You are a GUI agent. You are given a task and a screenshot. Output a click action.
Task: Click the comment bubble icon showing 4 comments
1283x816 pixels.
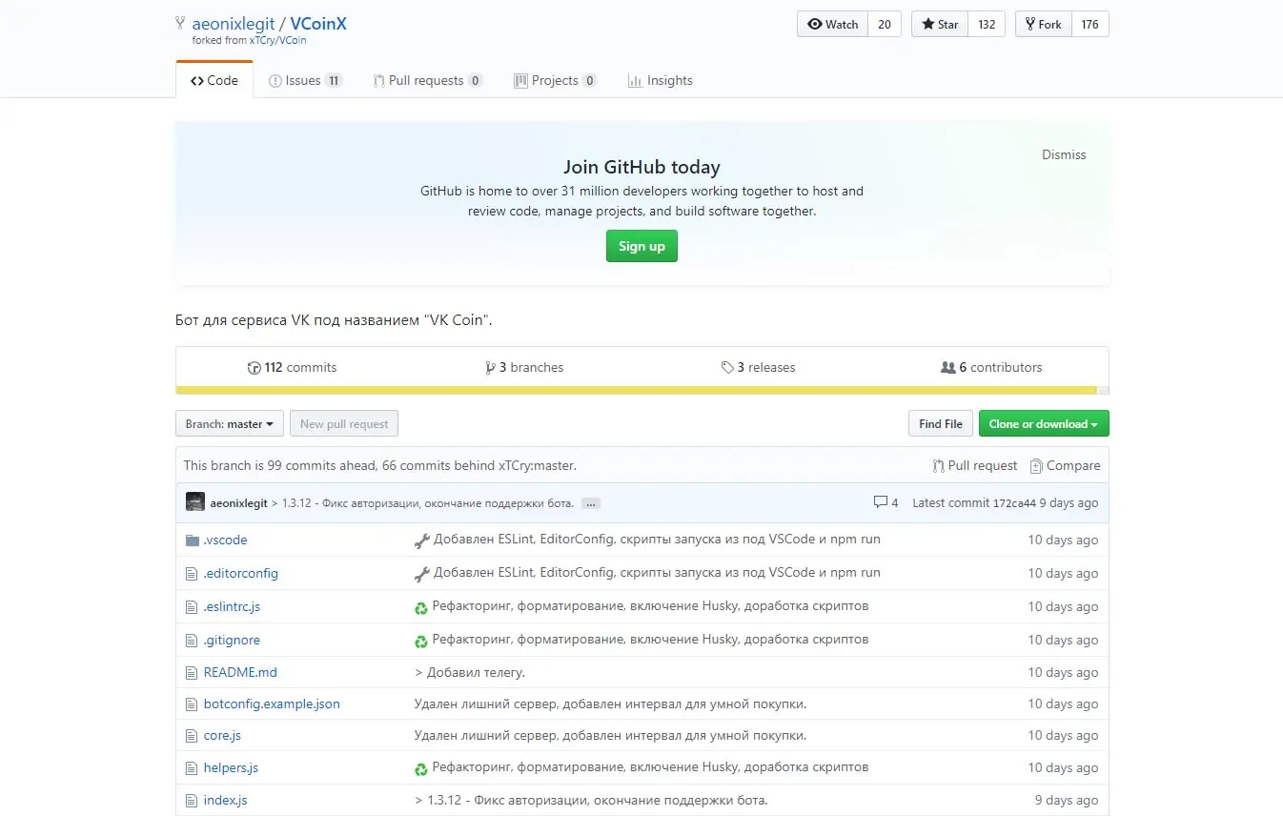(880, 502)
